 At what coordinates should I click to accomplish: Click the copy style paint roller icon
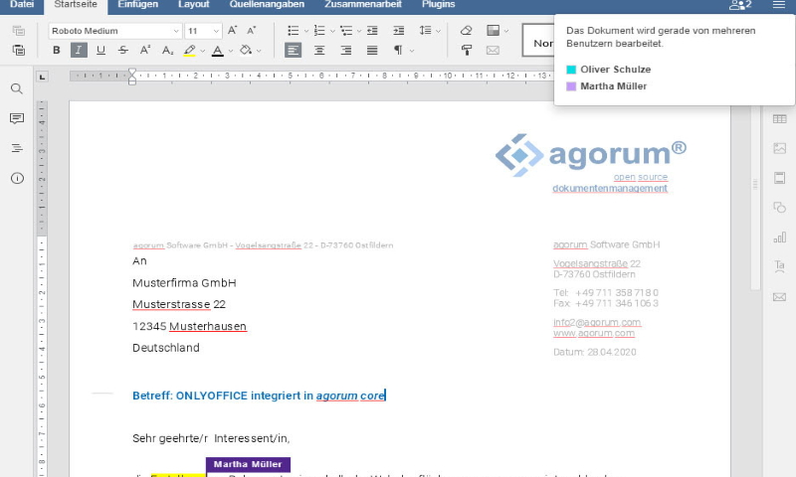(x=466, y=50)
